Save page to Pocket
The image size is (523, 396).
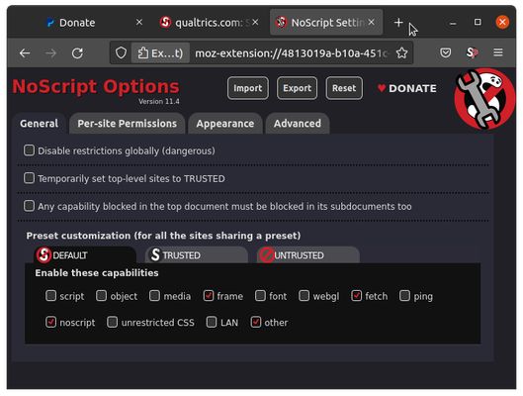tap(446, 52)
